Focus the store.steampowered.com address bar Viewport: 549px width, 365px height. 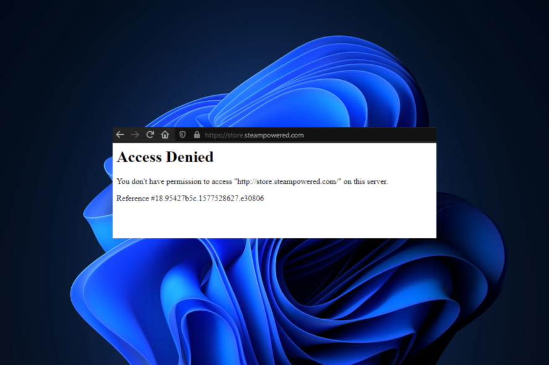pos(305,135)
